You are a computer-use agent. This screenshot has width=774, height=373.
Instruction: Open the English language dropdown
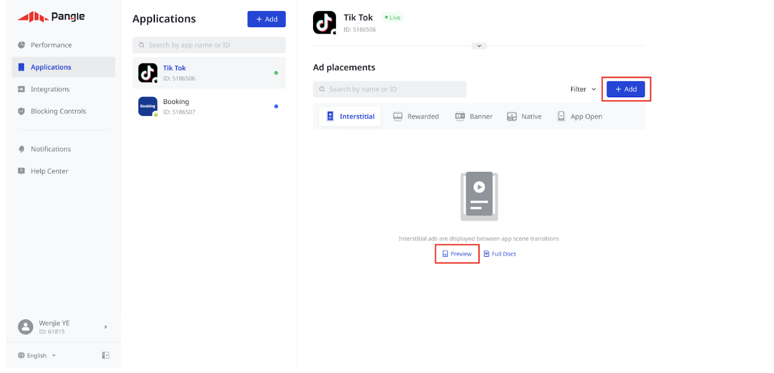tap(36, 355)
